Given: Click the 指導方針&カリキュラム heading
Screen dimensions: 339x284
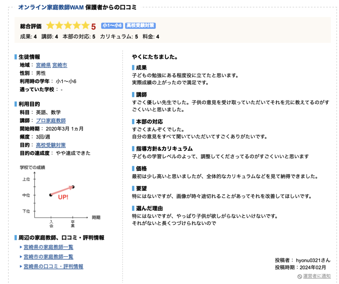Looking at the screenshot, I should tap(164, 149).
